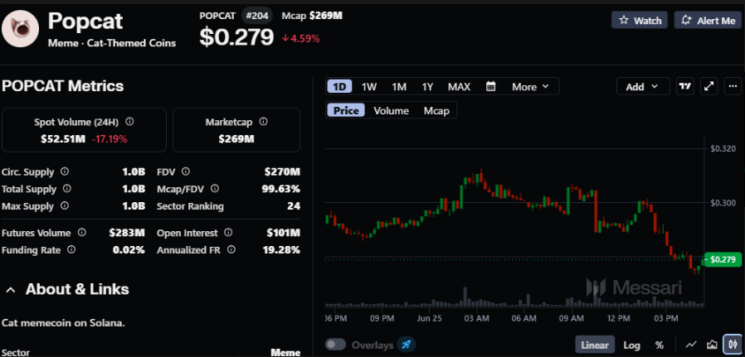Open the chart three-dot options menu
This screenshot has height=357, width=745.
click(x=733, y=86)
